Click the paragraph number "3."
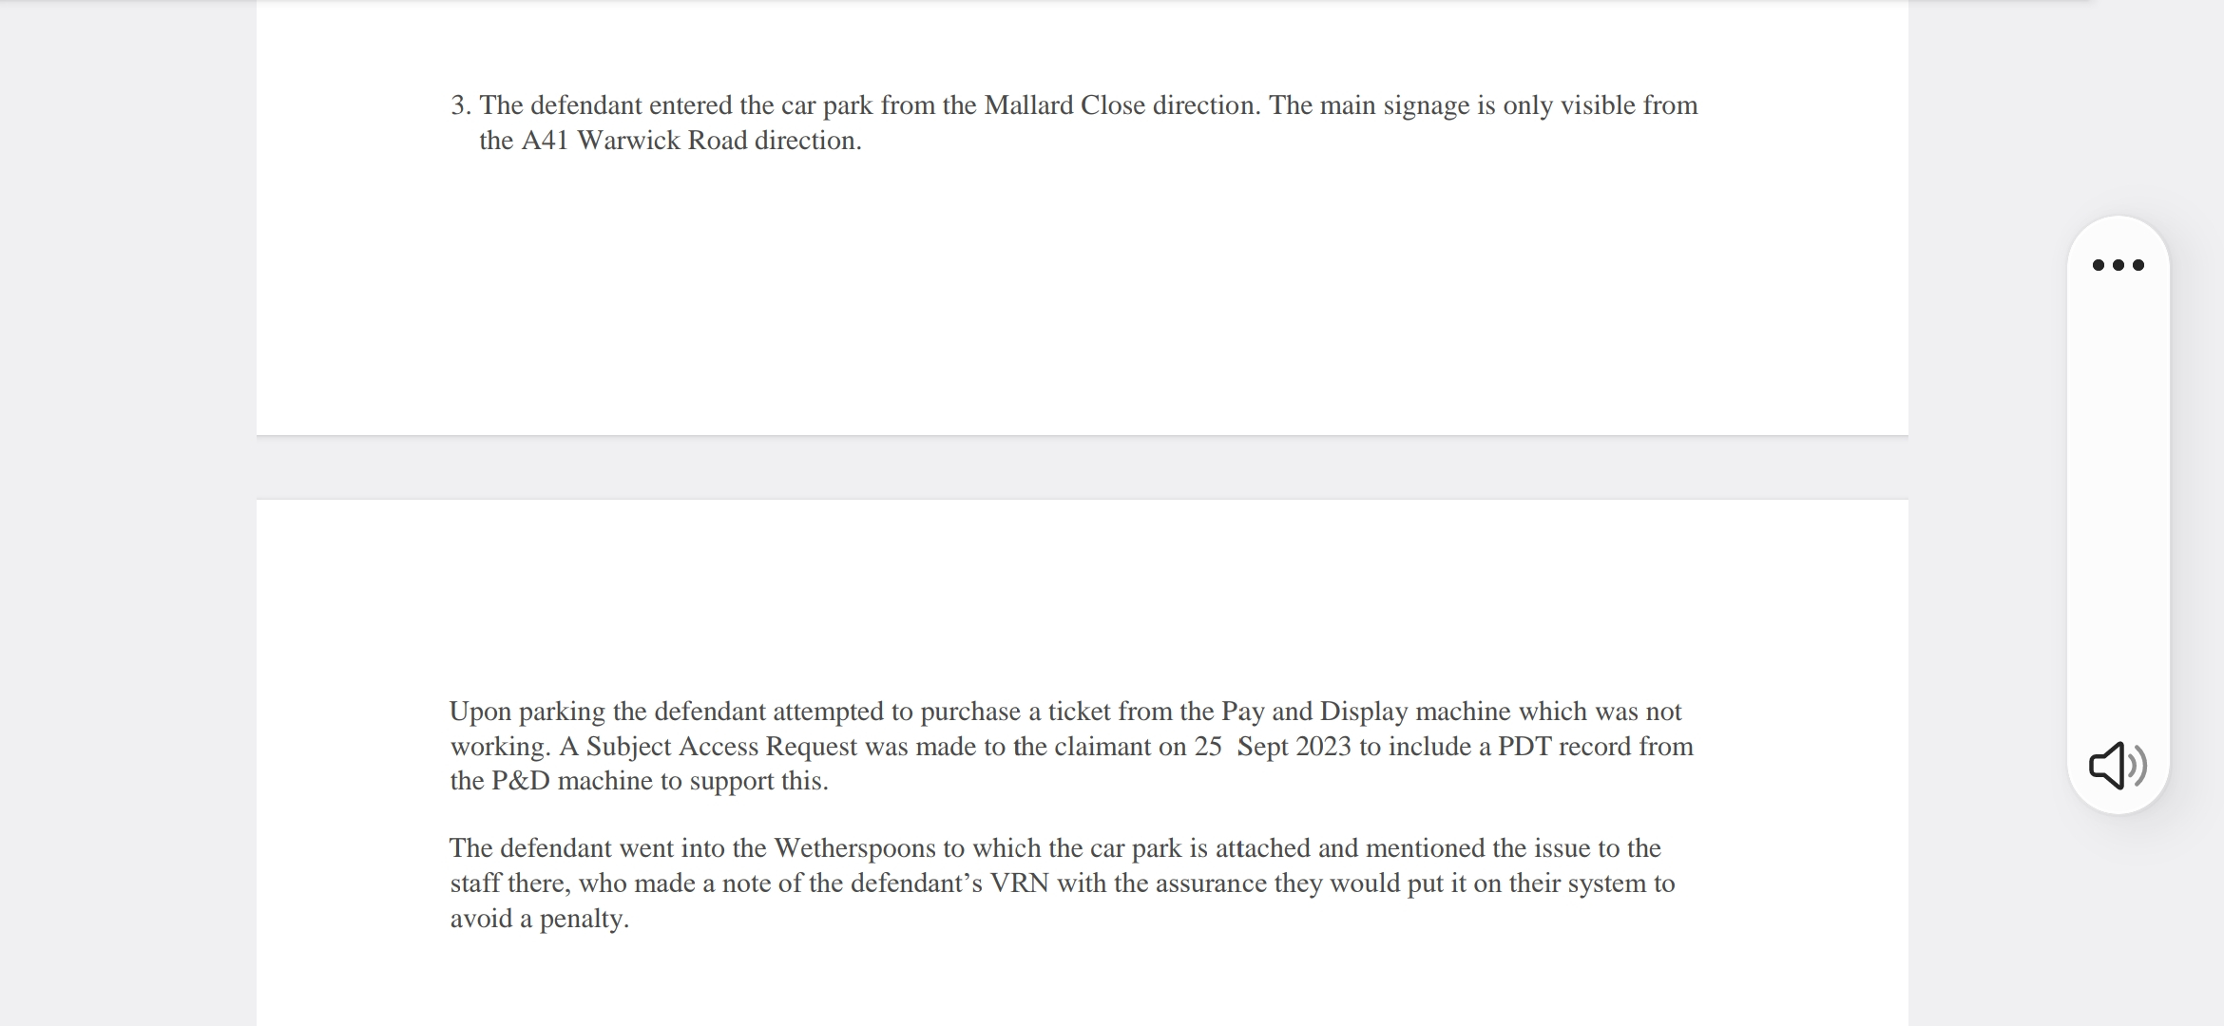Screen dimensions: 2224x1026 tap(461, 105)
